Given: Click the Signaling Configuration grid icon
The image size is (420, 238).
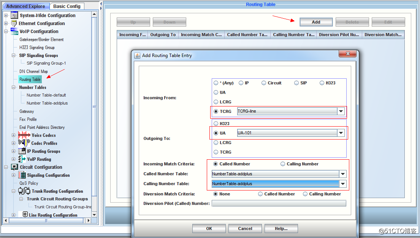Looking at the screenshot, I should click(22, 175).
